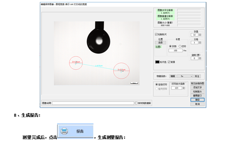Click the 标注 button
238x144 pixels.
pos(197,76)
